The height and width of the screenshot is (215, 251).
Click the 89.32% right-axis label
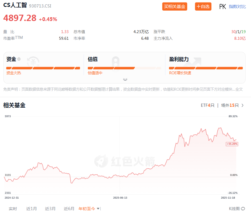[x=233, y=116]
